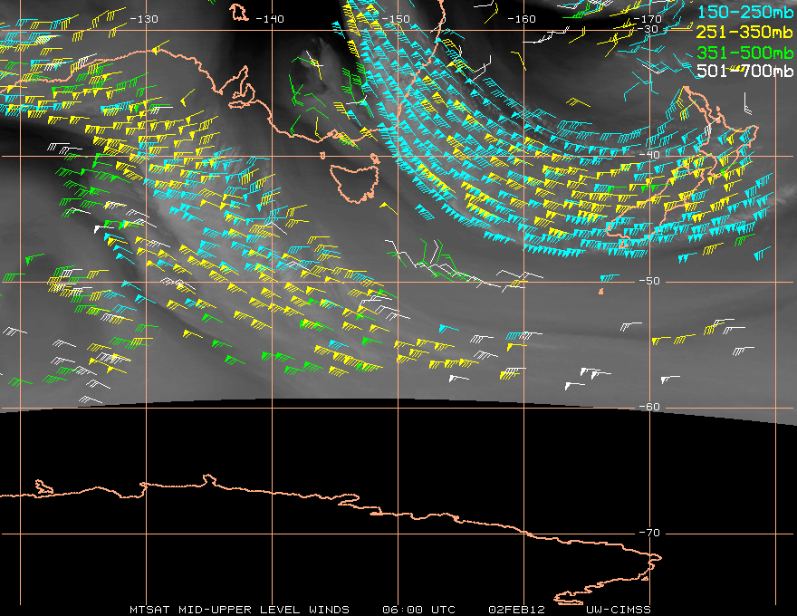
Task: Click the MTSAT MID-UPPER LEVEL WINDS title
Action: tap(239, 610)
